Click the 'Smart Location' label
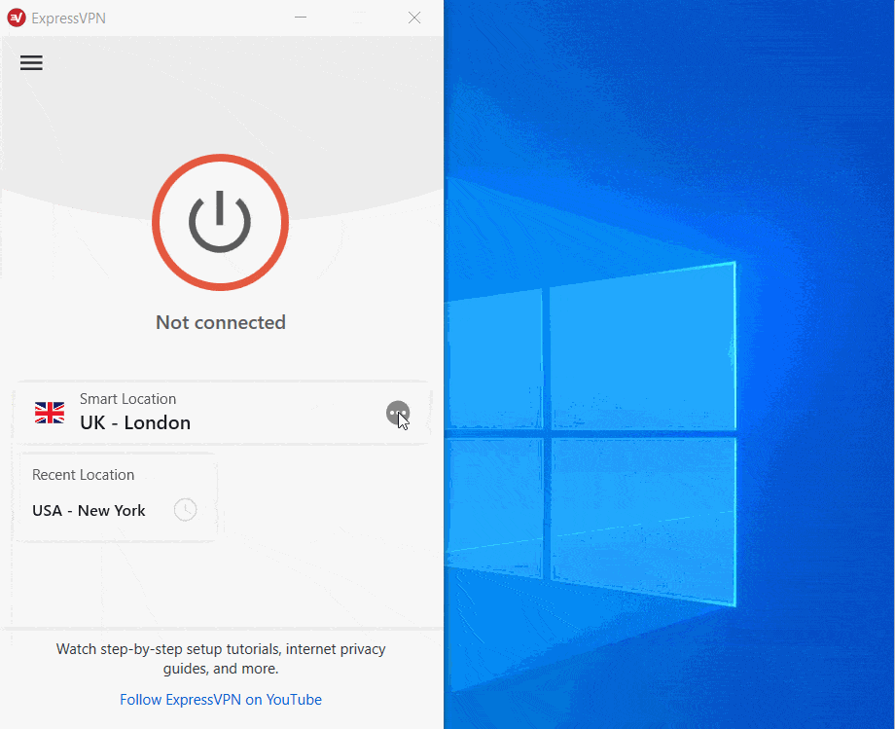This screenshot has height=729, width=895. click(127, 398)
